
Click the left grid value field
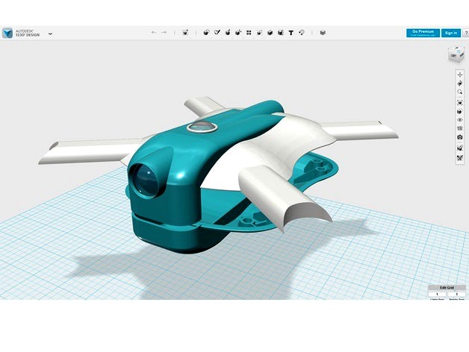[x=437, y=295]
